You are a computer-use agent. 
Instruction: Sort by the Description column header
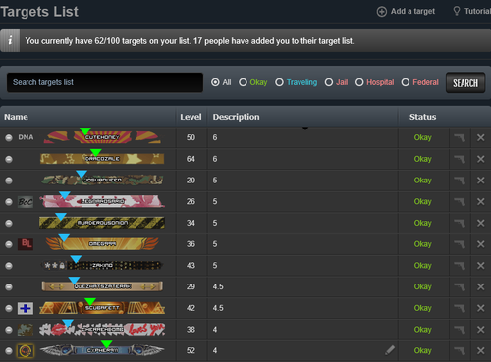pyautogui.click(x=236, y=117)
